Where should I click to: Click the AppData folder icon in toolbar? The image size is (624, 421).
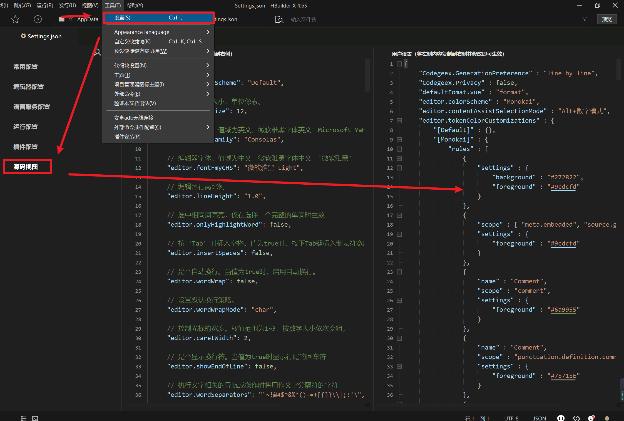point(61,19)
